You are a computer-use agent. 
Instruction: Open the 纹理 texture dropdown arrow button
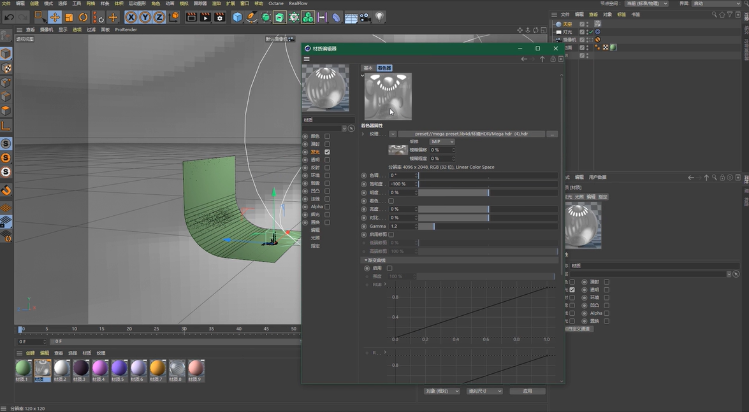[393, 134]
